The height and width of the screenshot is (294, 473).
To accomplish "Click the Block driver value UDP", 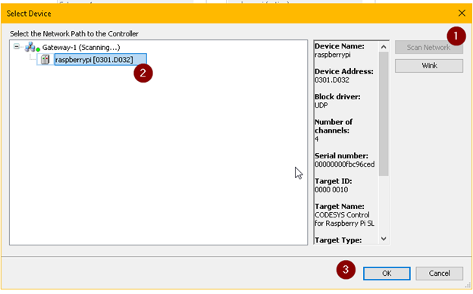I will tap(321, 105).
